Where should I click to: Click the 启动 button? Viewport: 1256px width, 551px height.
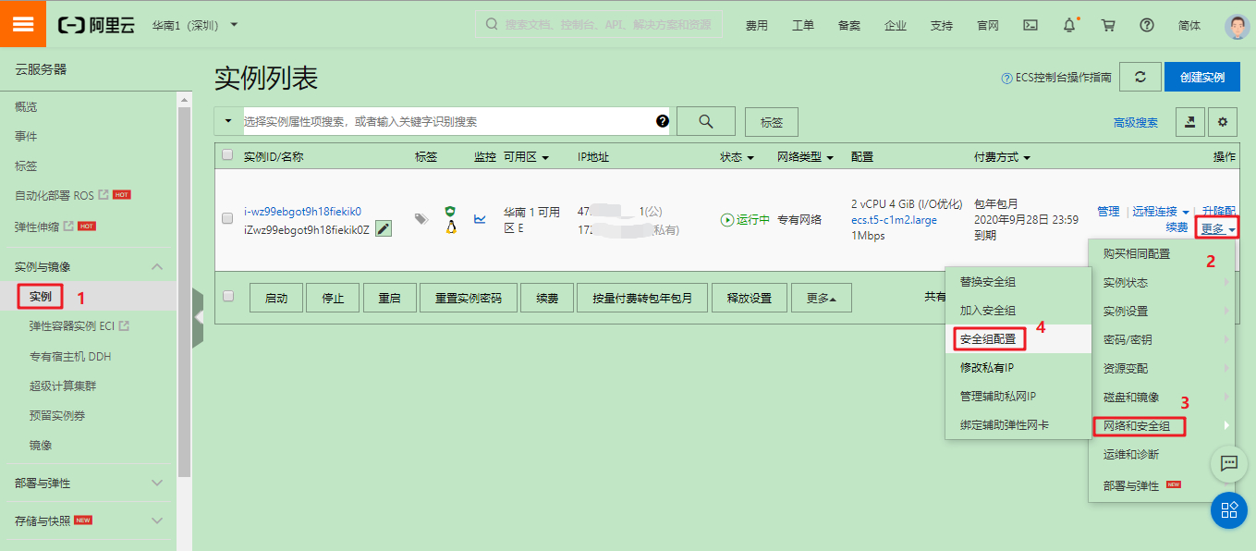(x=276, y=298)
